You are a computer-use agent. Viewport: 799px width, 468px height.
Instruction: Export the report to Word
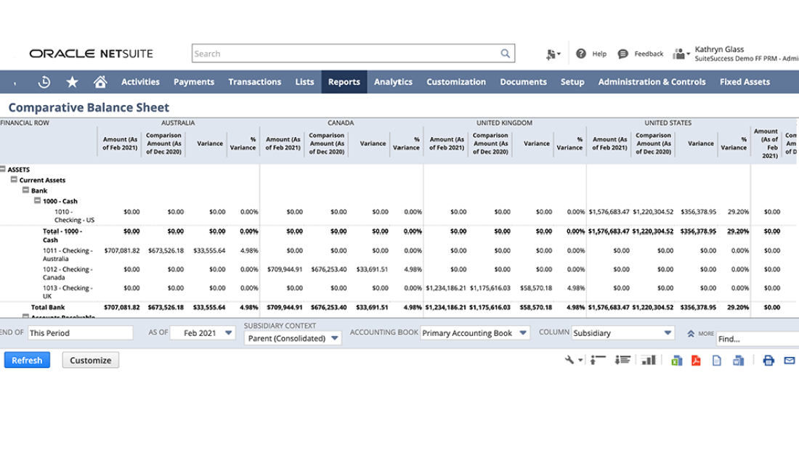pos(738,361)
